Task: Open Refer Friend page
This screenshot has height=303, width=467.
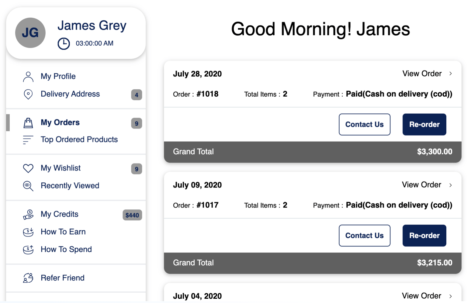Action: tap(63, 278)
